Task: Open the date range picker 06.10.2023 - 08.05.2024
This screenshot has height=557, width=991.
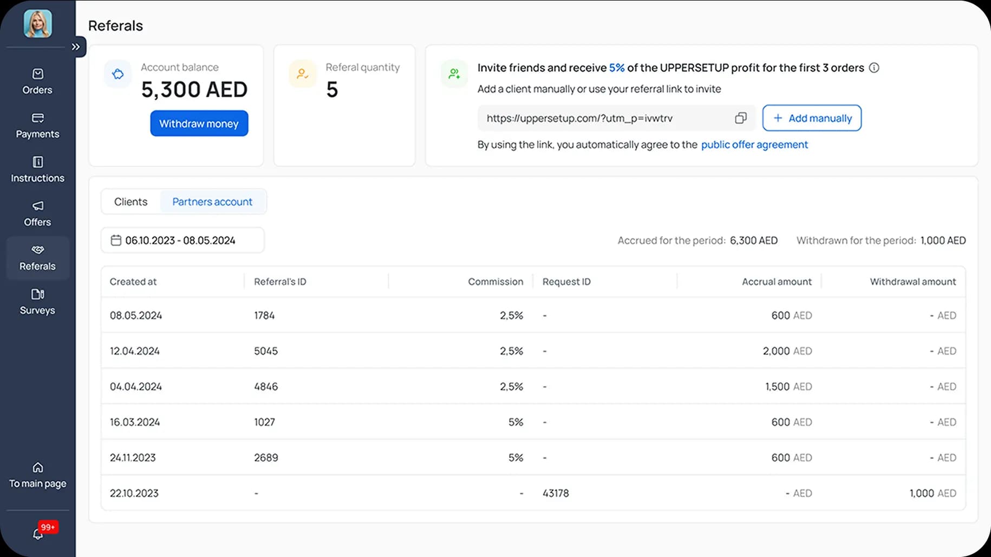Action: (x=182, y=241)
